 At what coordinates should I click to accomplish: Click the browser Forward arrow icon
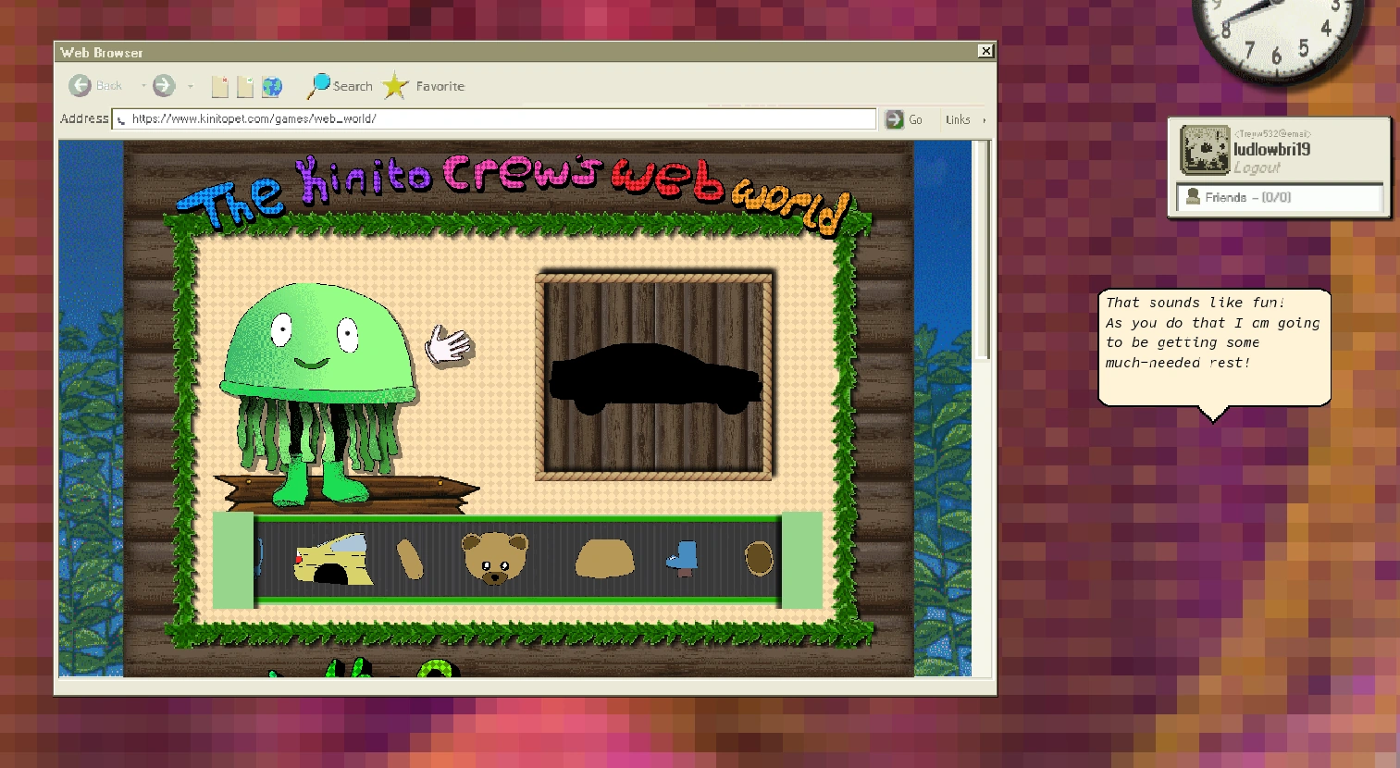coord(164,86)
